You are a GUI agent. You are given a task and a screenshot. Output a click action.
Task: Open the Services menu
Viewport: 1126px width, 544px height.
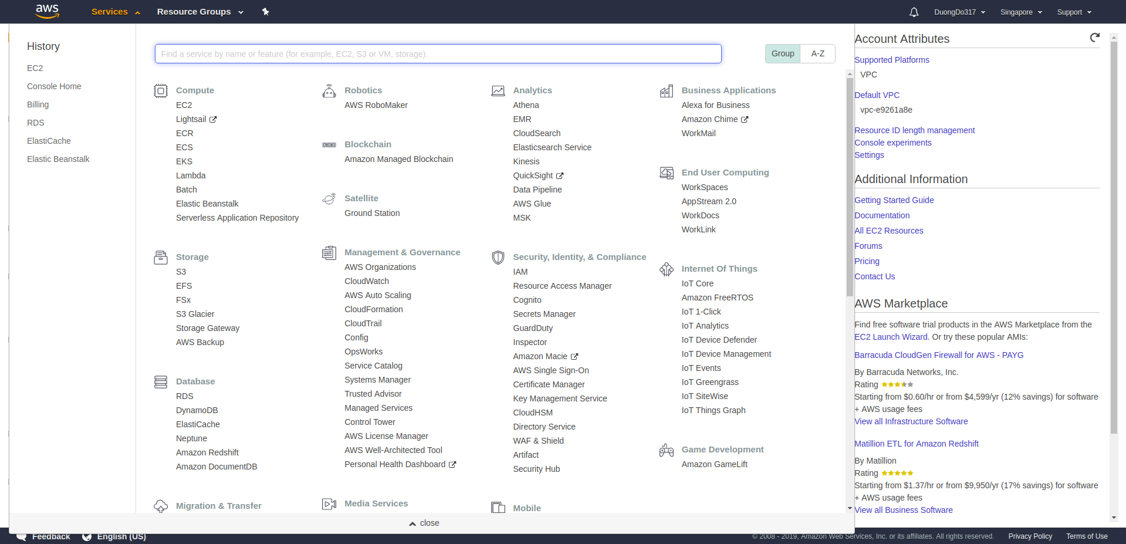[110, 12]
